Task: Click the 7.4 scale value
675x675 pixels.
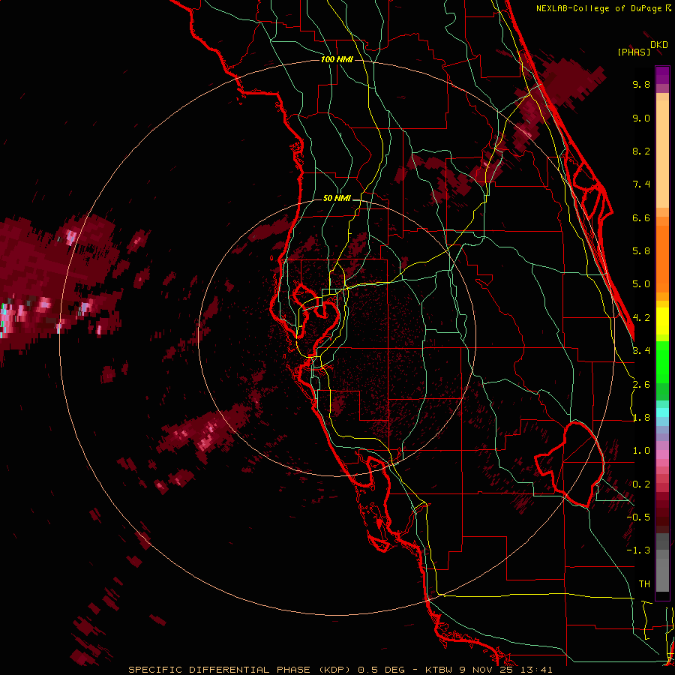Action: pos(641,184)
